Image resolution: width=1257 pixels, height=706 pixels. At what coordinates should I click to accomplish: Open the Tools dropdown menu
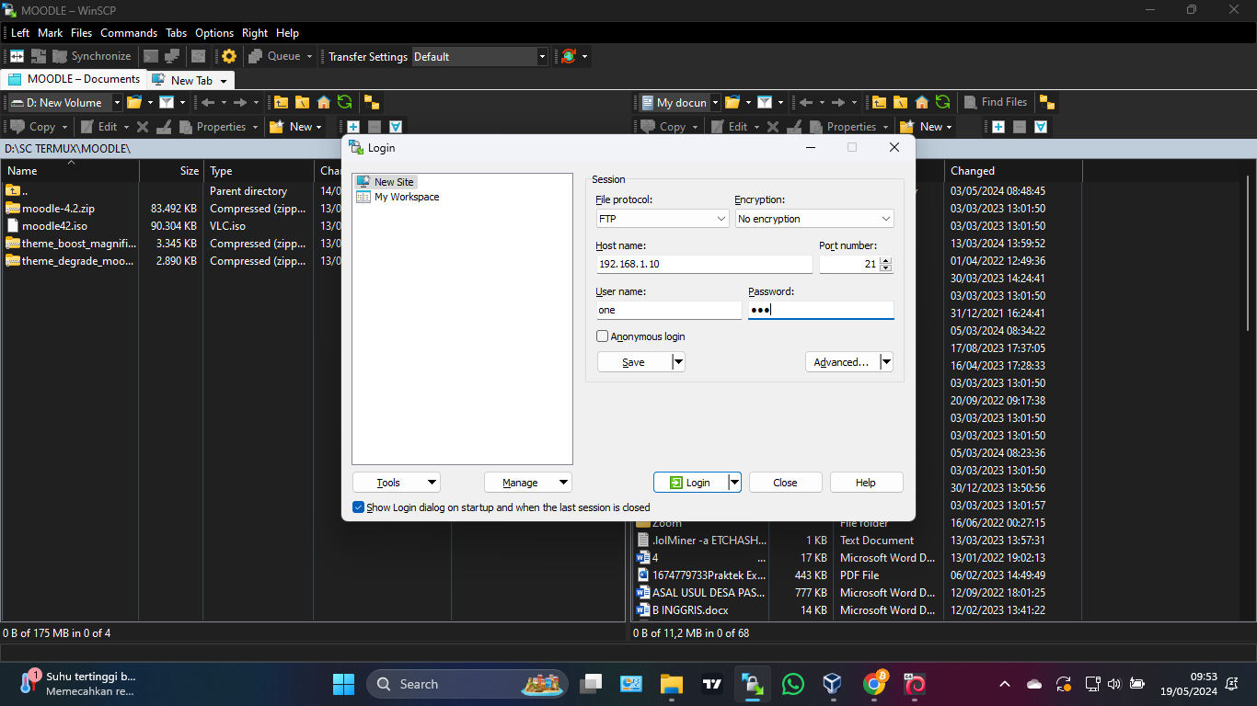(397, 483)
